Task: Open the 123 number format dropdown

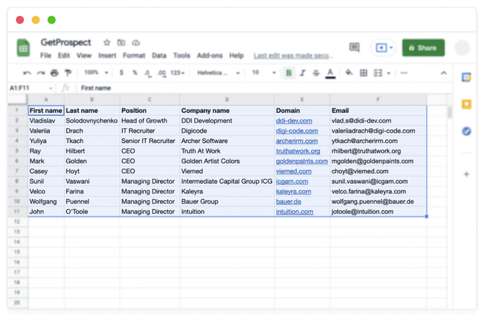Action: [x=177, y=73]
